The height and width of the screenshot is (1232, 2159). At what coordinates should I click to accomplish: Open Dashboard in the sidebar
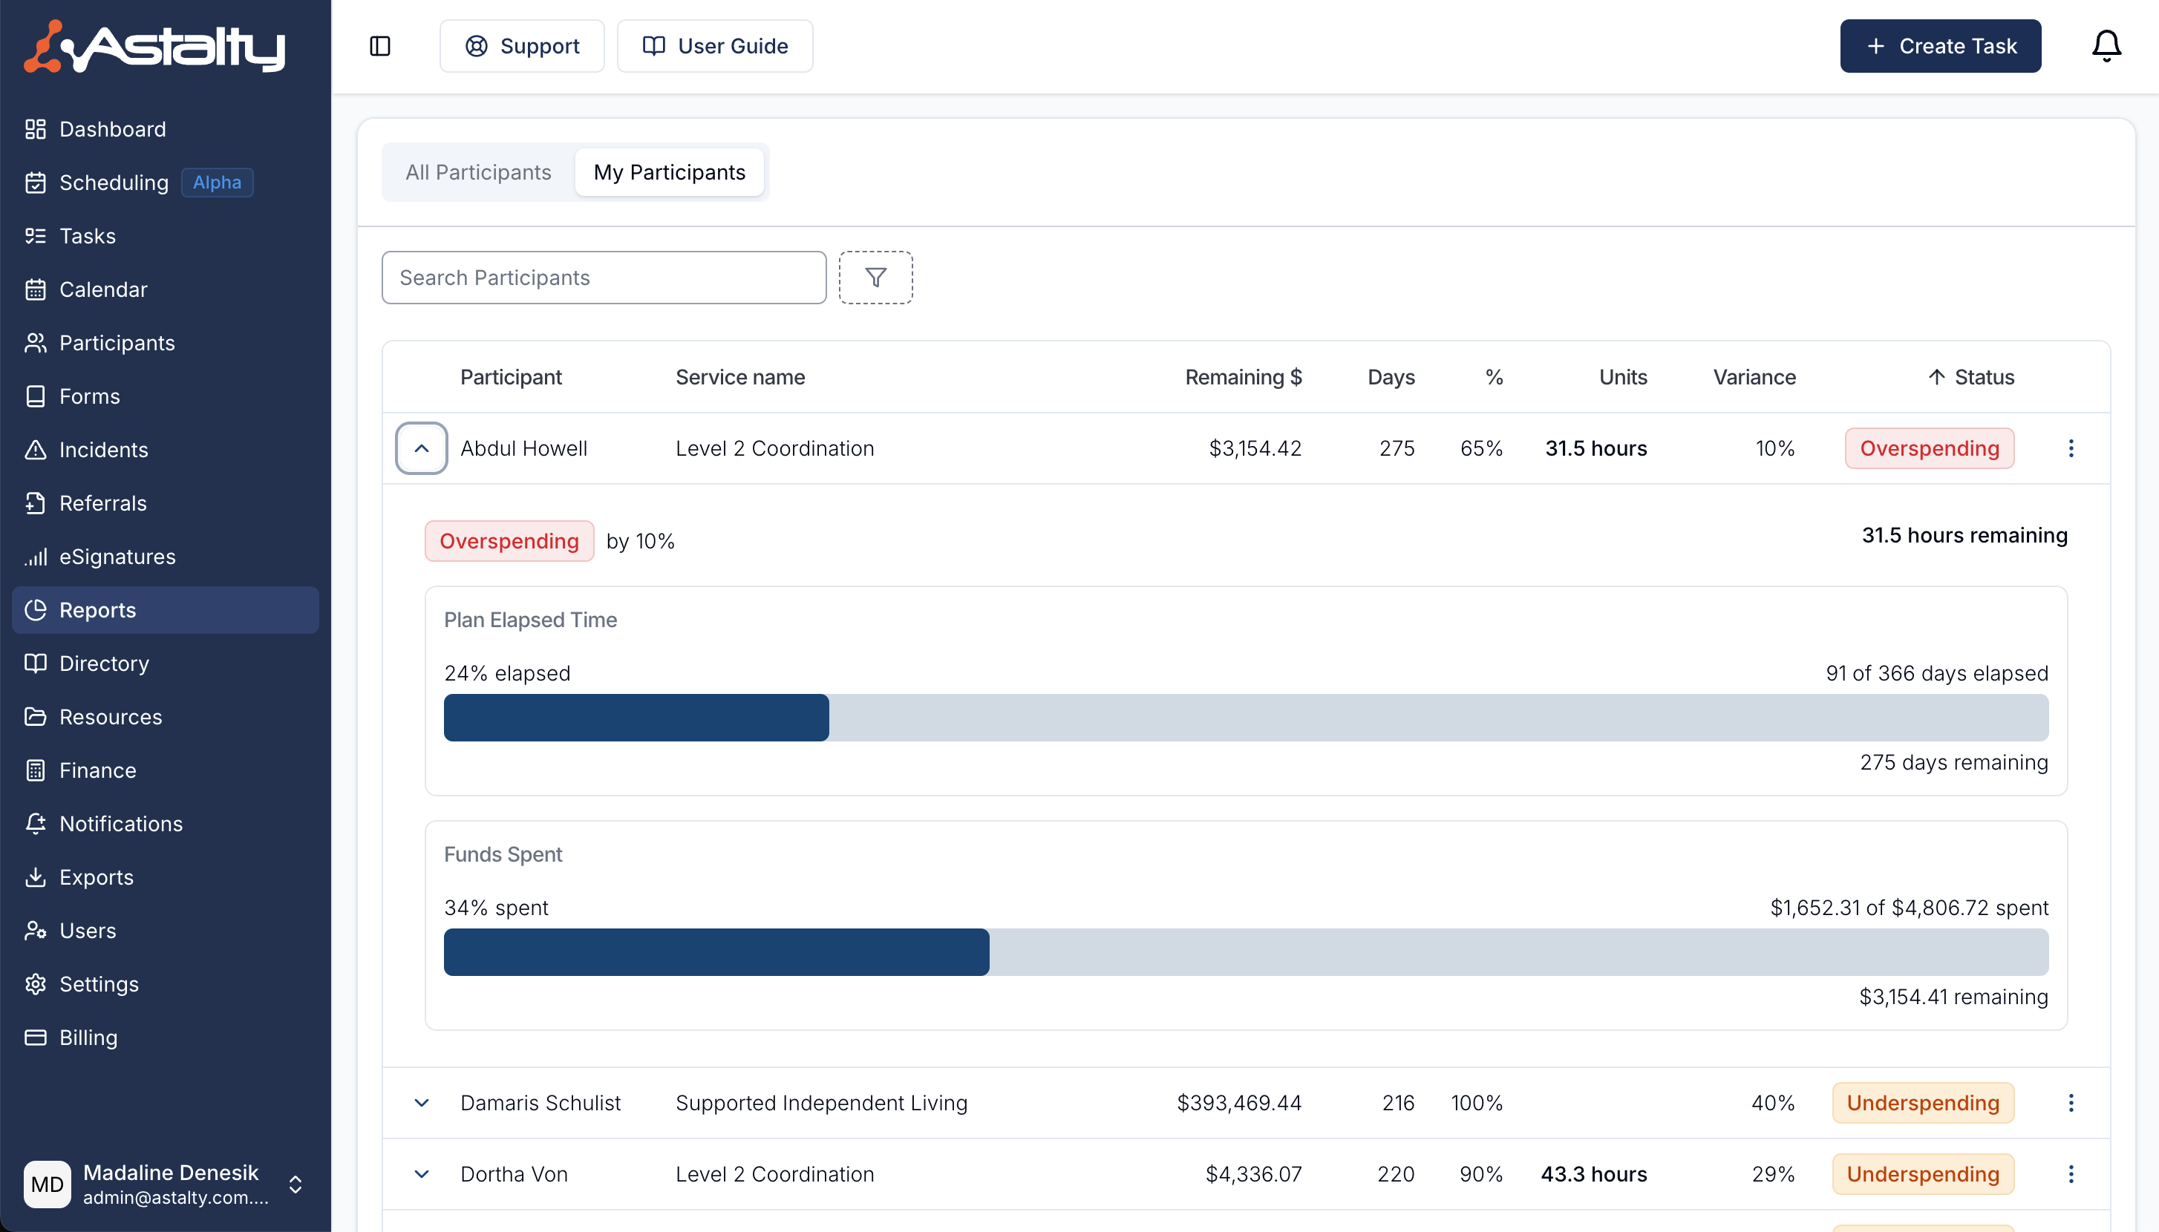(x=165, y=128)
